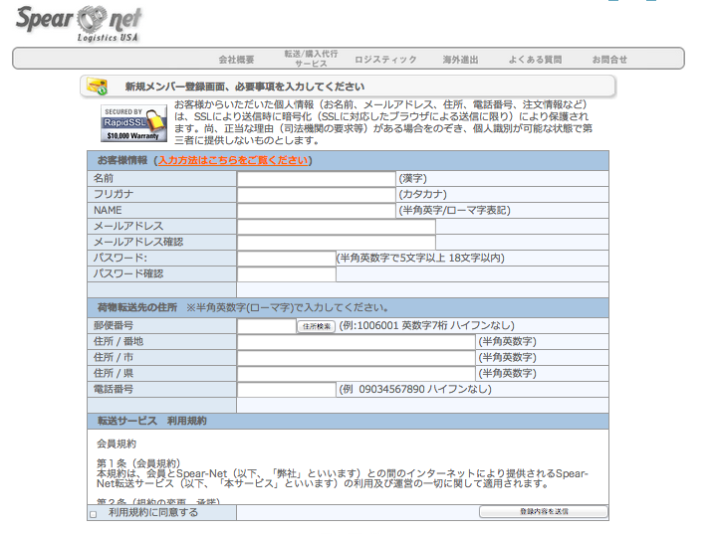Click the 例:1006001 英数字7桁 hint text
Screen dimensions: 716x534
tap(426, 325)
